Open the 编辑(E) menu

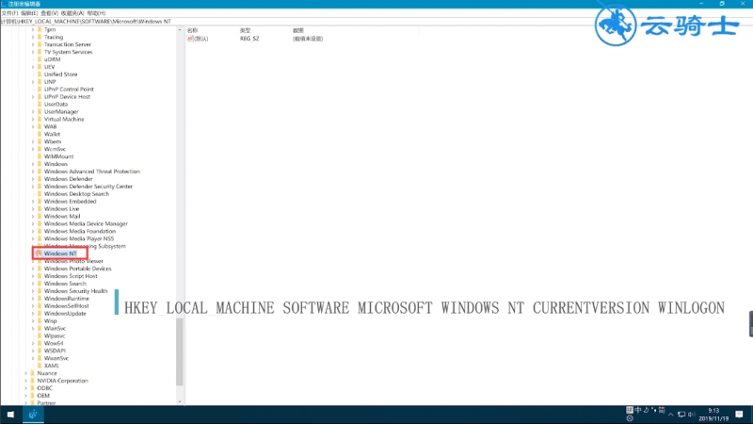[x=29, y=13]
